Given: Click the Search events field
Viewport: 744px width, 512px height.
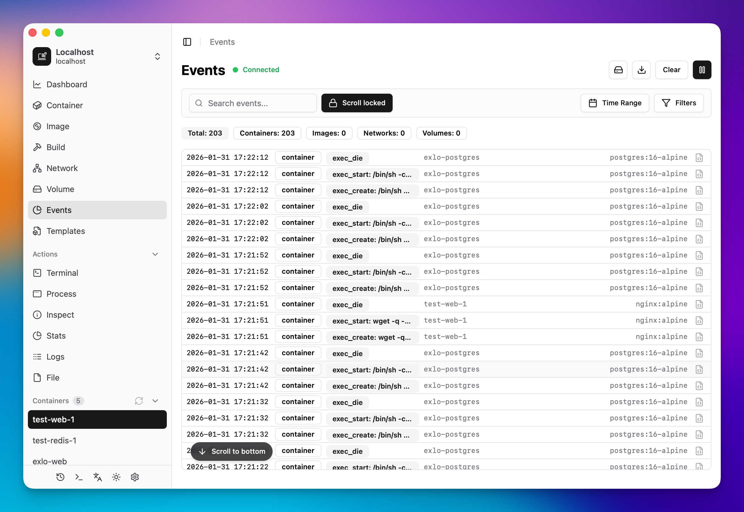Looking at the screenshot, I should [x=253, y=103].
